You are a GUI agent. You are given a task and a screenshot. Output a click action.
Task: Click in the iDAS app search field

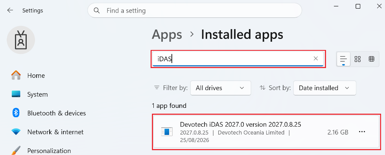coord(238,59)
